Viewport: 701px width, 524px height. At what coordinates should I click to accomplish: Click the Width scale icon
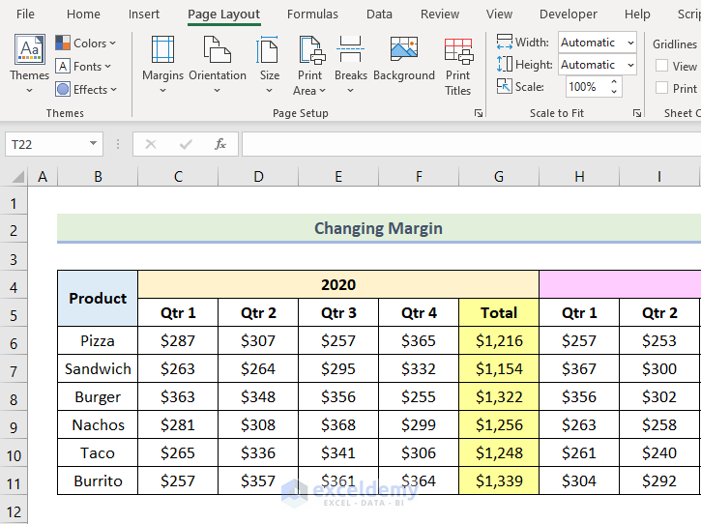coord(505,42)
